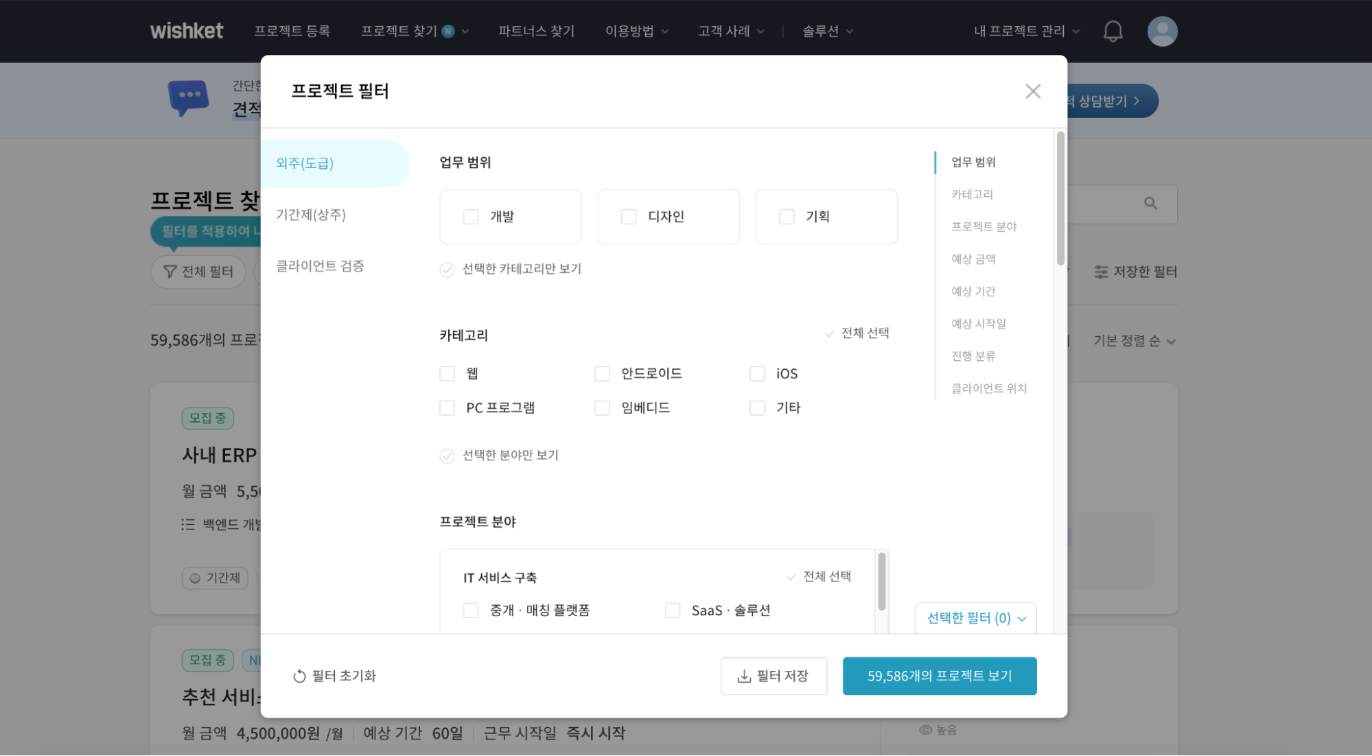Expand the 솔루션 navigation dropdown
Screen dimensions: 1372x756
tap(827, 31)
